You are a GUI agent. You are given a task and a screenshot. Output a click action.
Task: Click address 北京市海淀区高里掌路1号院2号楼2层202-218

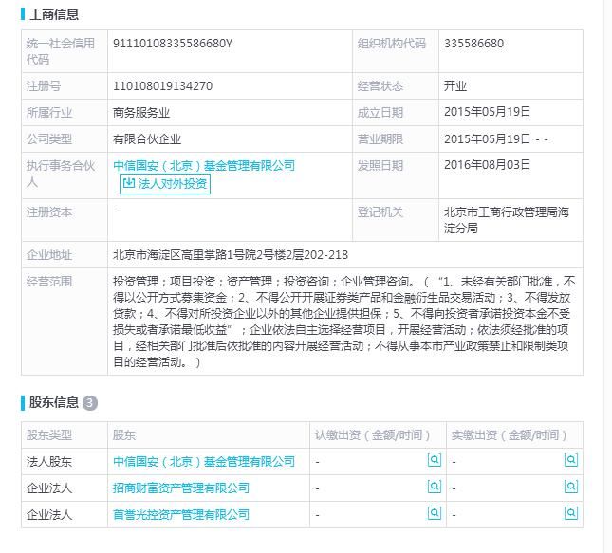click(x=231, y=255)
